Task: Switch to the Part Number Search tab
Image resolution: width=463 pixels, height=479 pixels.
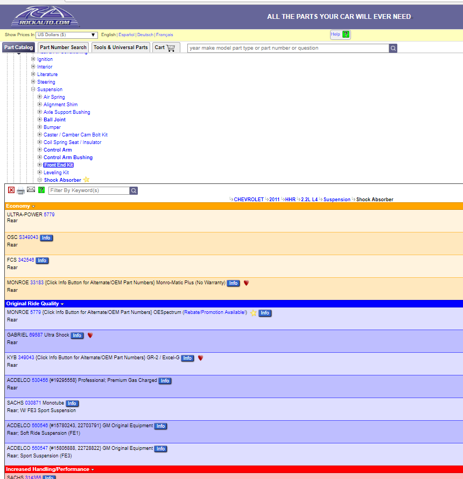Action: click(x=63, y=47)
